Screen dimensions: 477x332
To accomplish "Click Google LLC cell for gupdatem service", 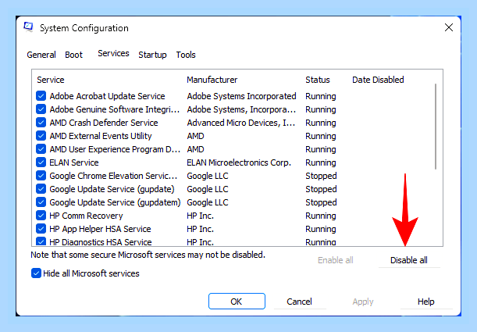I will (208, 202).
